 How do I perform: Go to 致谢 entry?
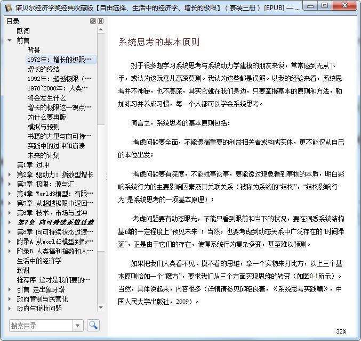click(x=23, y=270)
